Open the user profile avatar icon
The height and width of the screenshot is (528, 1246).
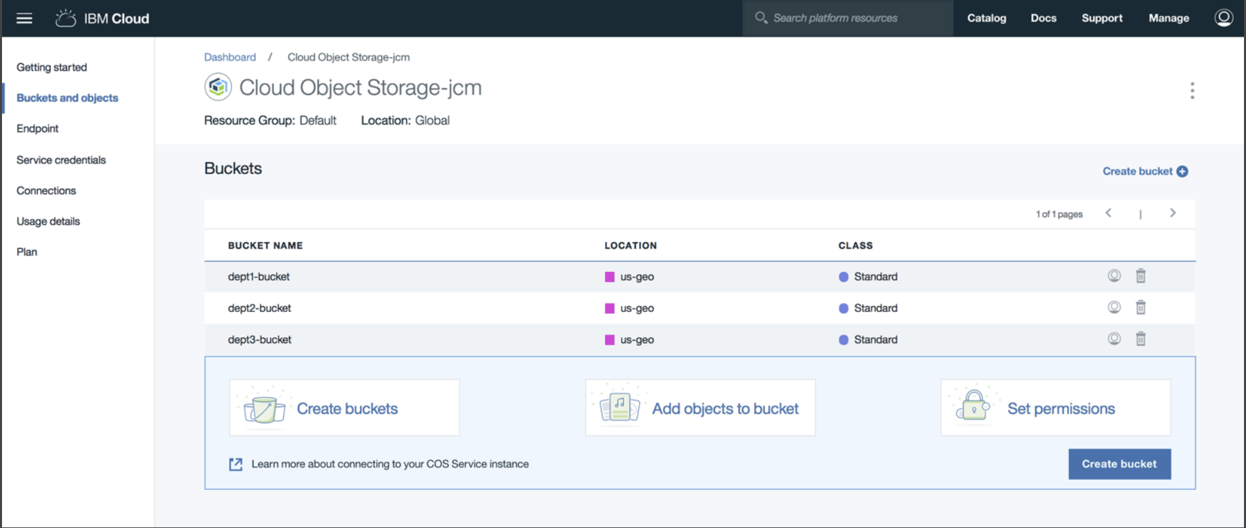tap(1223, 17)
